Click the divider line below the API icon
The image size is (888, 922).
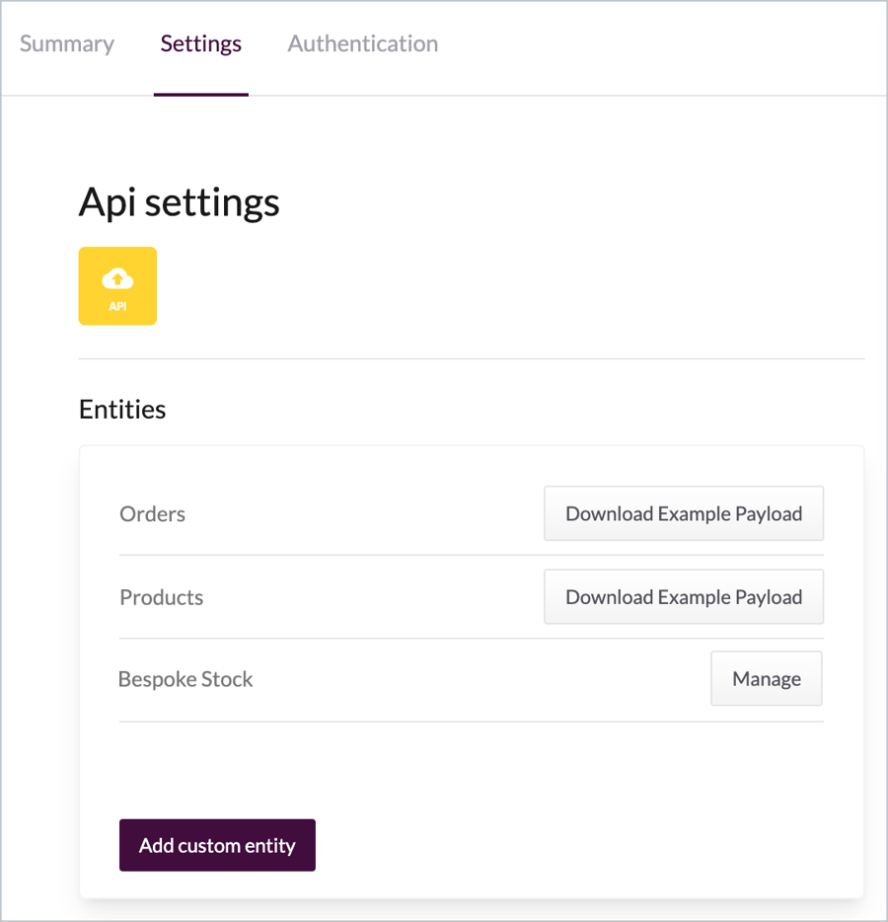pos(472,358)
